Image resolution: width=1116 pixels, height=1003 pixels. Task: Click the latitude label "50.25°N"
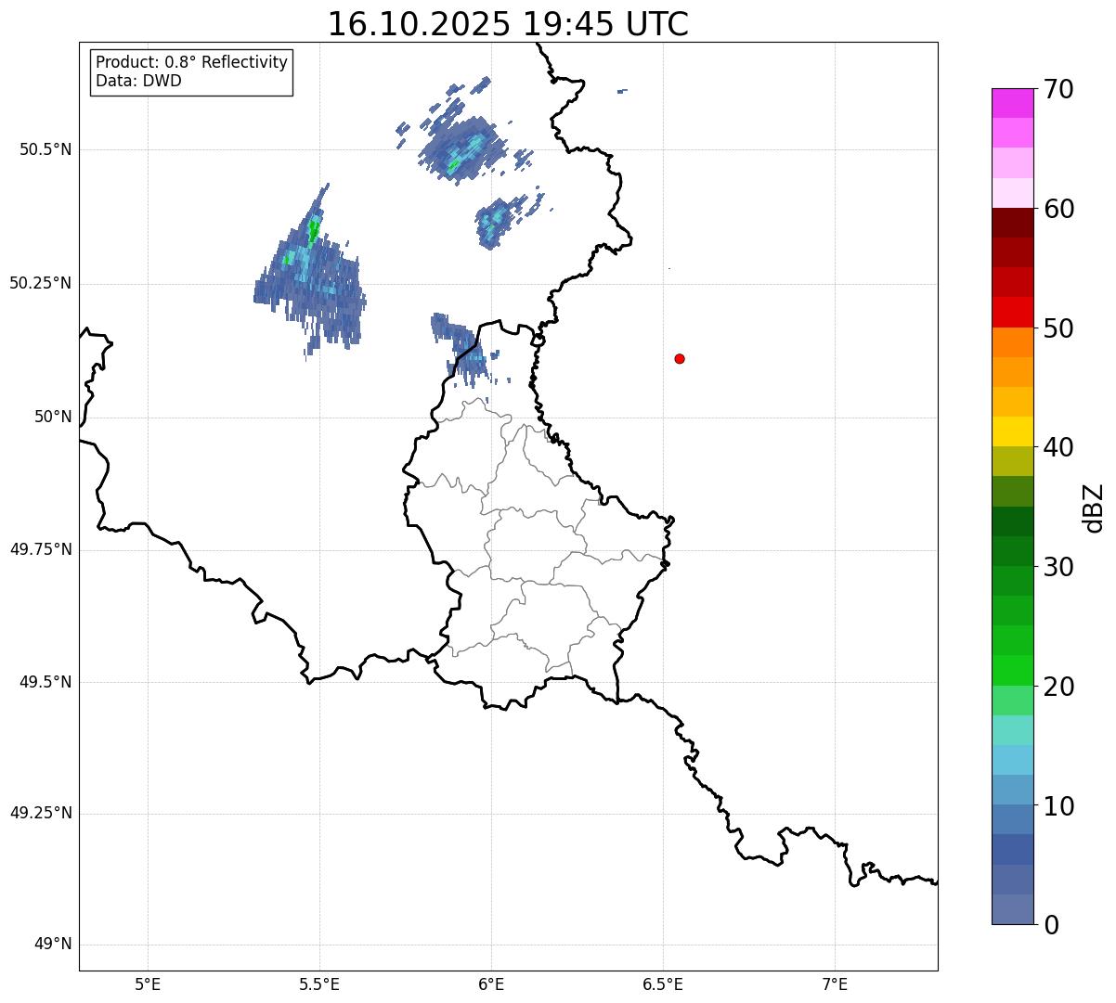pos(40,283)
